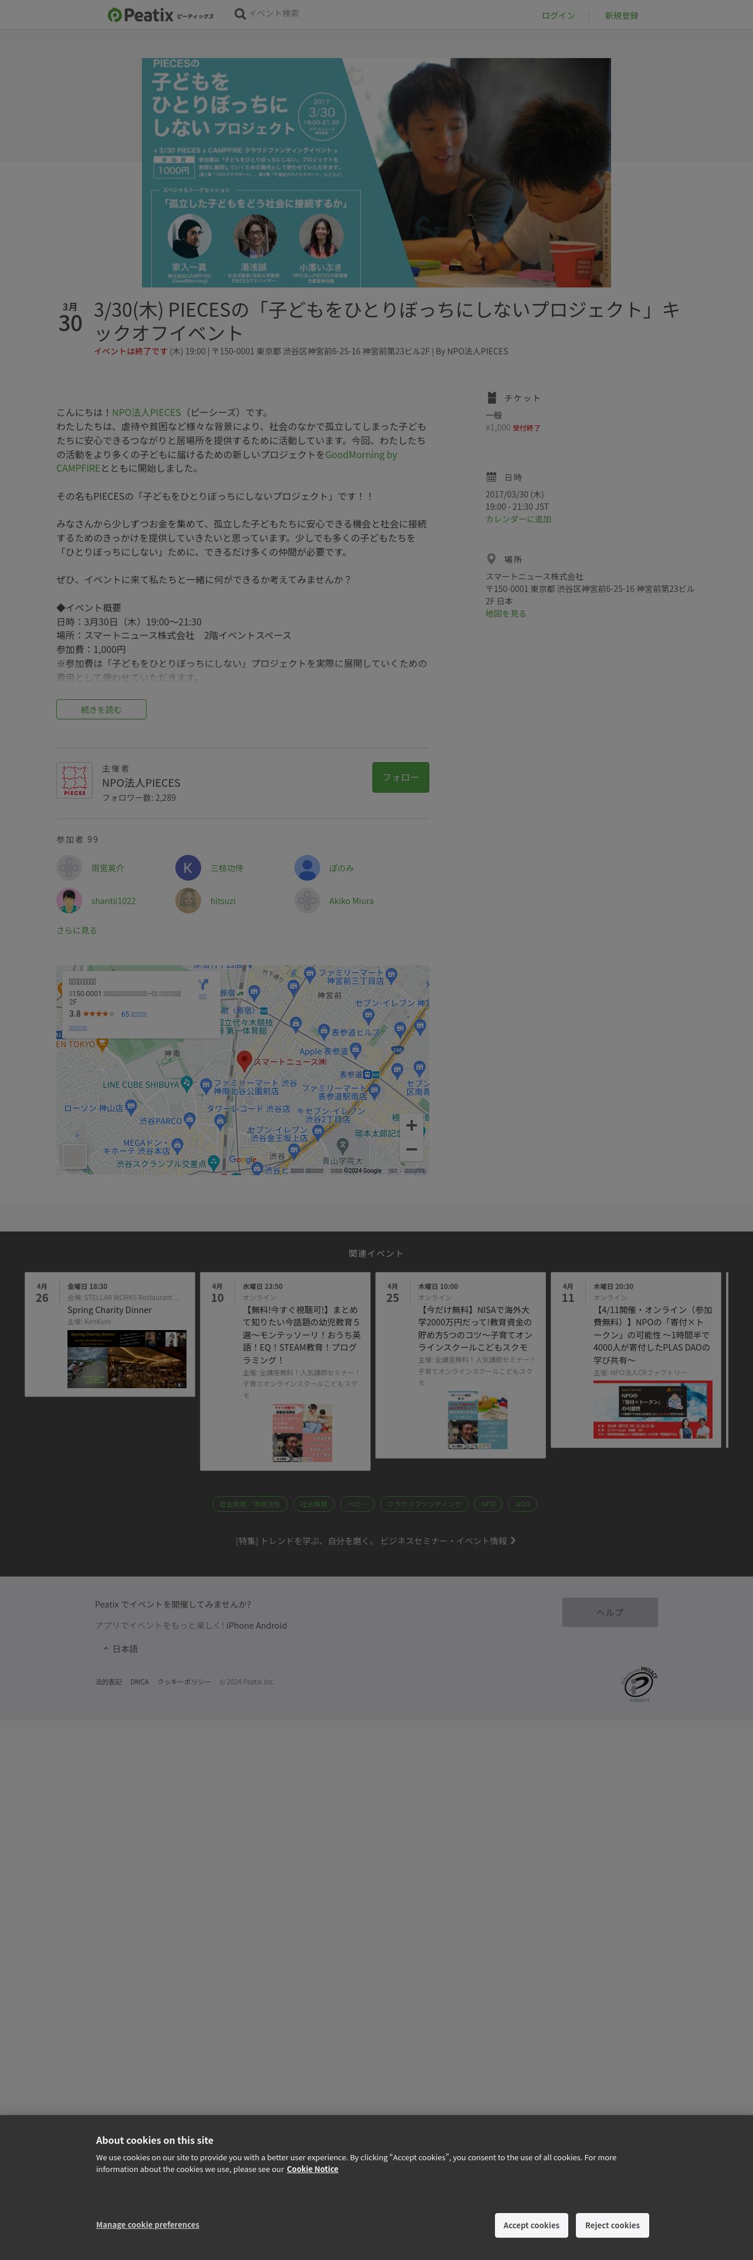Screen dimensions: 753x2260
Task: Click the Spring Charity Dinner thumbnail image
Action: click(x=127, y=1359)
